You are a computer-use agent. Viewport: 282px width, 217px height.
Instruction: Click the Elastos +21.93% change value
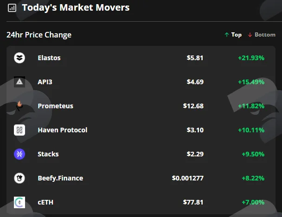(x=251, y=58)
